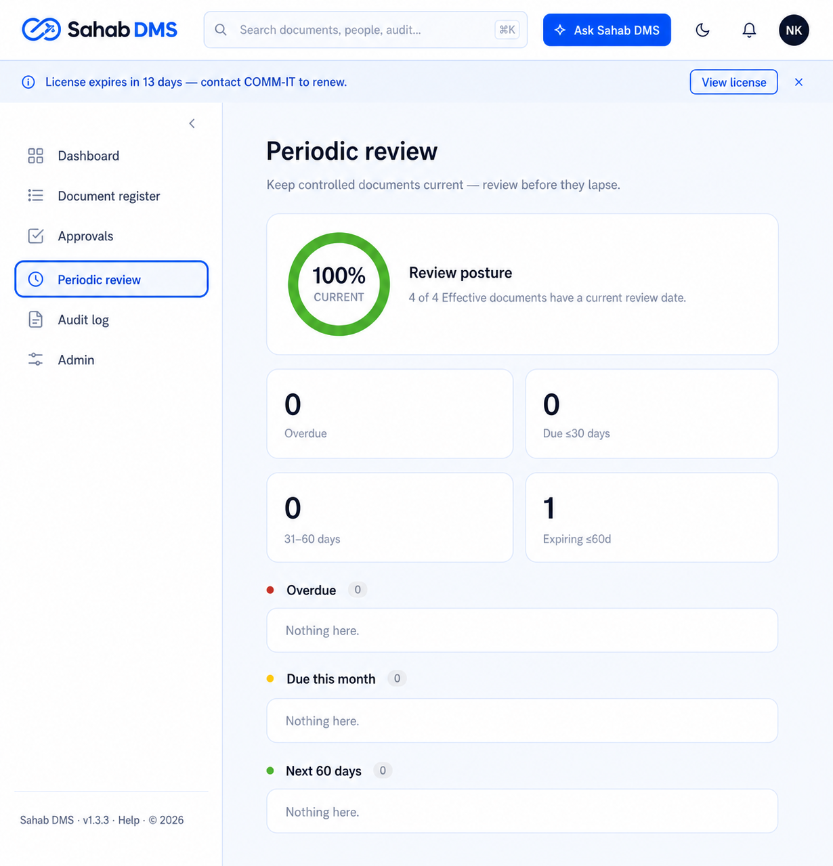Click the 4 of 4 Effective documents text
This screenshot has width=833, height=866.
coord(547,298)
